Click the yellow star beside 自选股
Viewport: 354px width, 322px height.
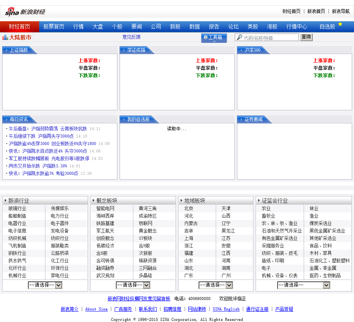340,24
